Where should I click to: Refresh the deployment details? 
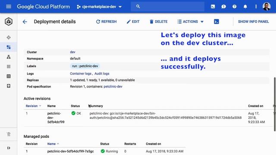(107, 22)
